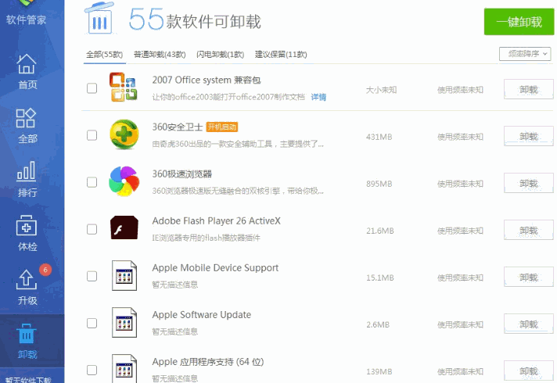
Task: Click the 139MB size value
Action: coord(379,371)
